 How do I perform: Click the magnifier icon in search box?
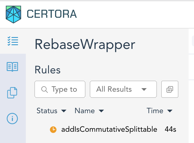(x=44, y=89)
